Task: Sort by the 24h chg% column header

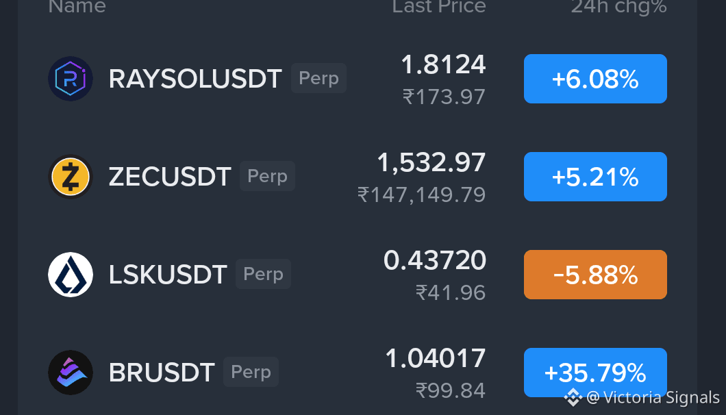Action: (x=618, y=6)
